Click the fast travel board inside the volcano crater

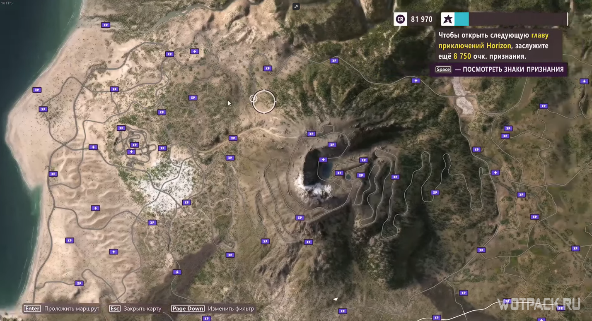tap(323, 160)
